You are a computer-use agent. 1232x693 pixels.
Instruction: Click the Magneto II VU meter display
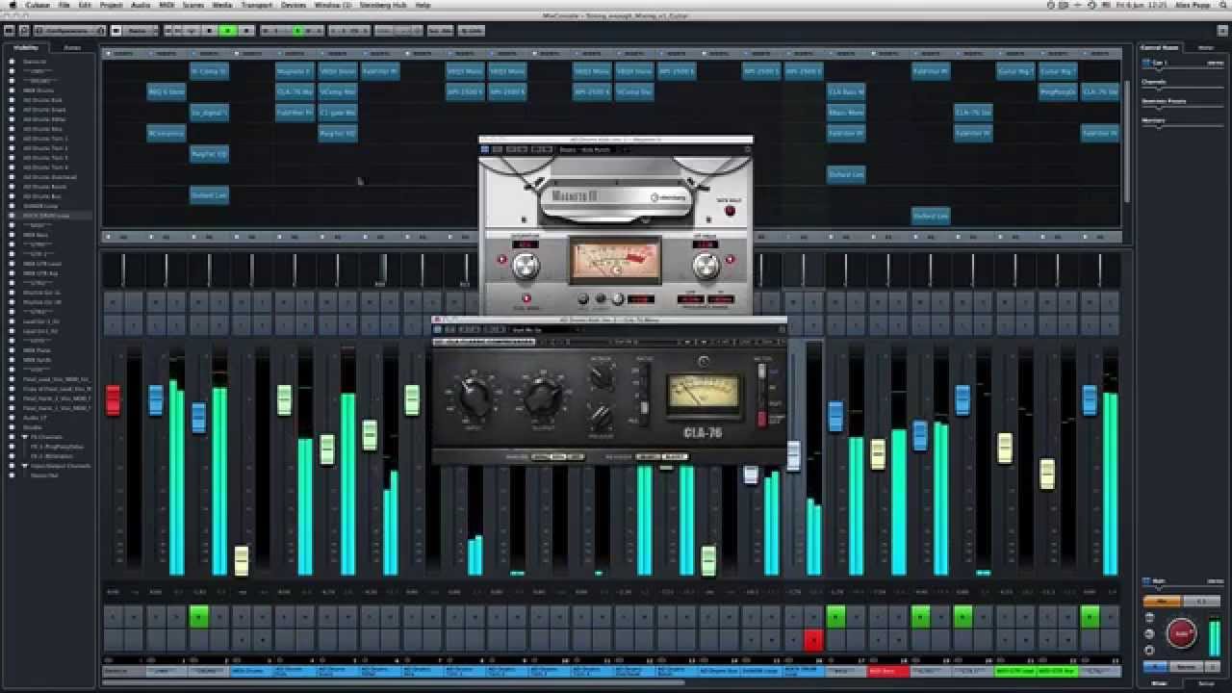click(x=614, y=261)
